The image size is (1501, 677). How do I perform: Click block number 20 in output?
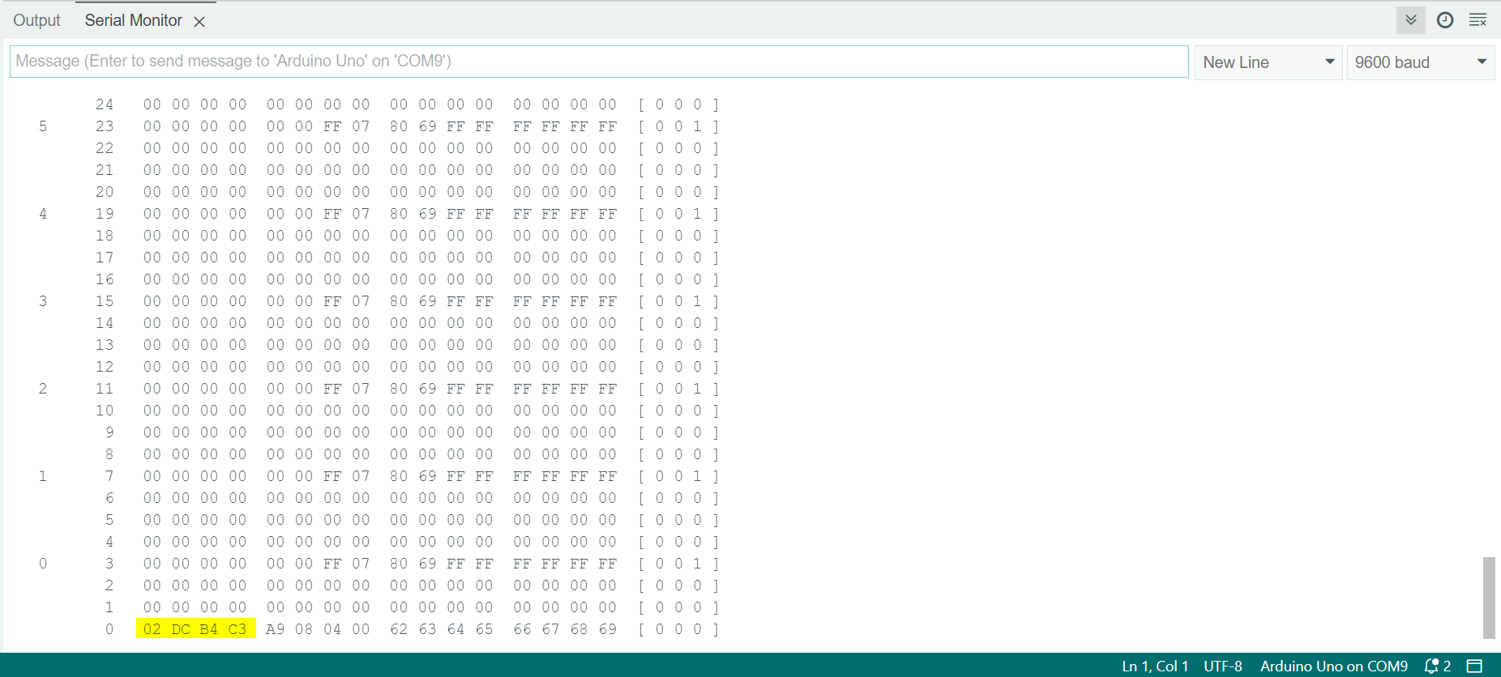105,192
